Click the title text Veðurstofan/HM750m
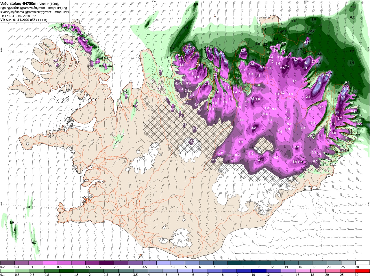 click(18, 3)
